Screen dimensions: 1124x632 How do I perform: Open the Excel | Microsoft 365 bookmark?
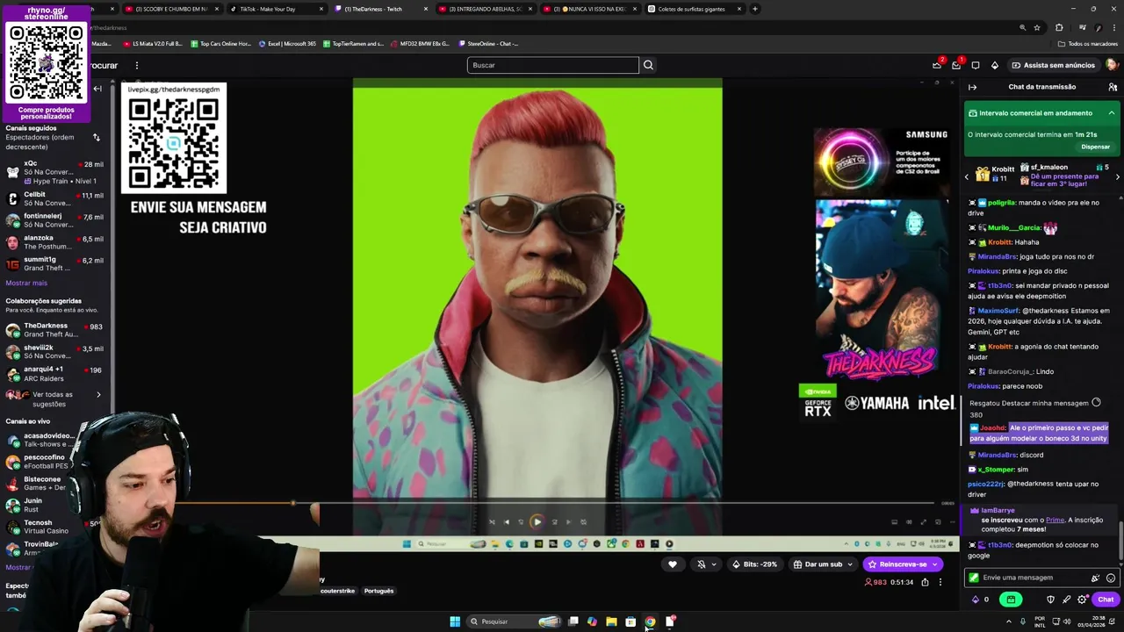(x=287, y=43)
